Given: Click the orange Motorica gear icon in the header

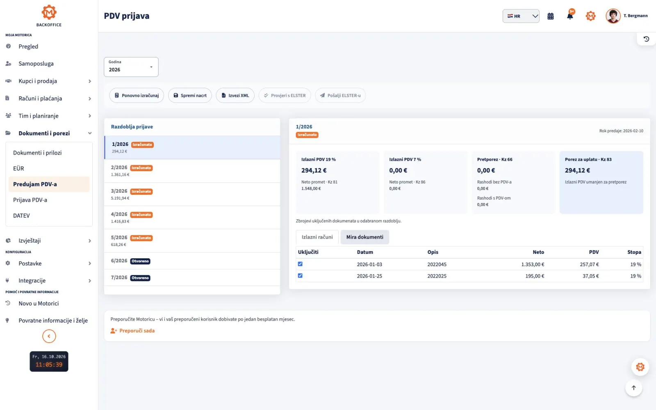Looking at the screenshot, I should [590, 16].
